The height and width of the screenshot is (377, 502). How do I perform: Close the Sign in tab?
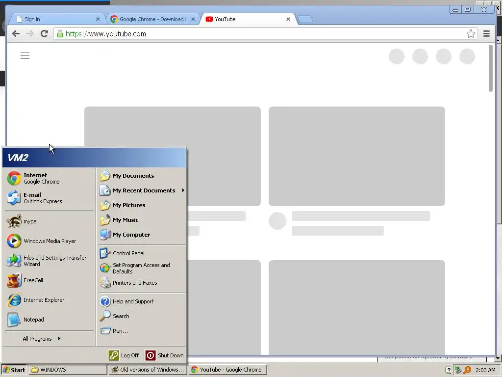click(98, 19)
